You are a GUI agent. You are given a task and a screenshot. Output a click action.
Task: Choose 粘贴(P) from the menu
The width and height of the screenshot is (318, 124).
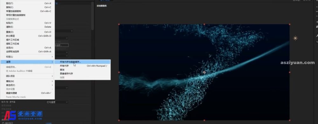coord(27,23)
